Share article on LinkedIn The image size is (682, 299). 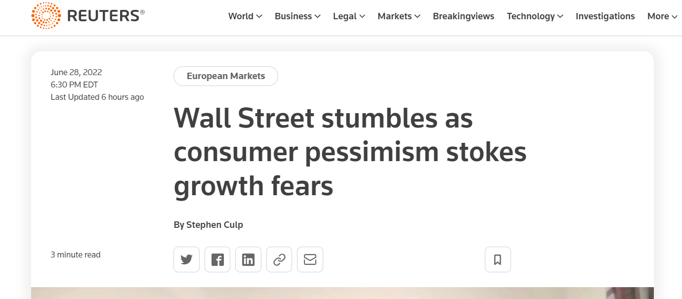[248, 259]
